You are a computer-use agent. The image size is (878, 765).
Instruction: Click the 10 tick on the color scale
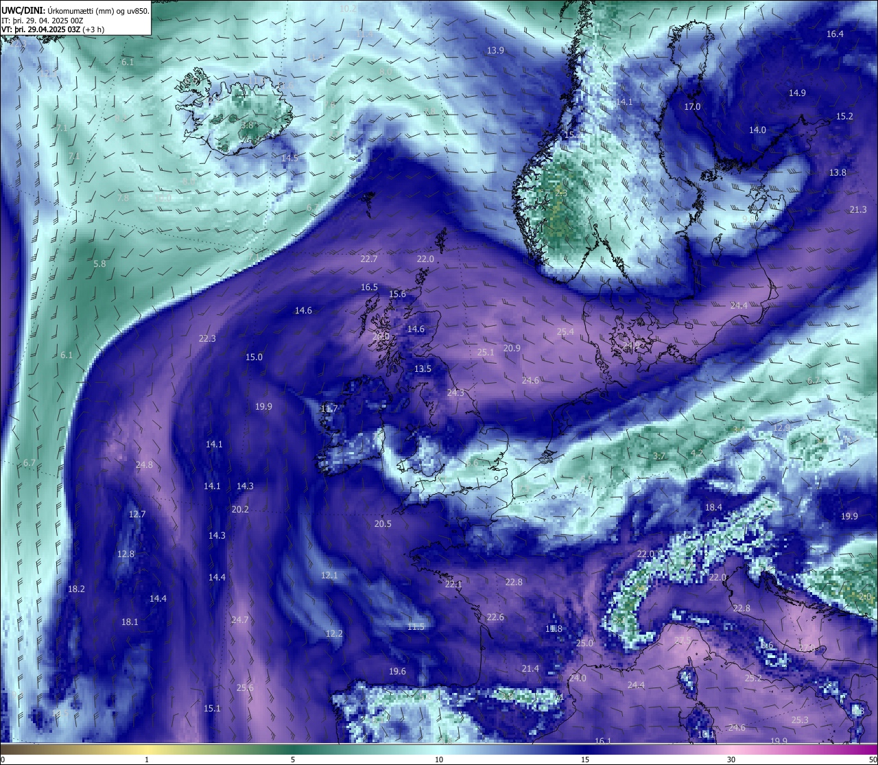point(439,760)
